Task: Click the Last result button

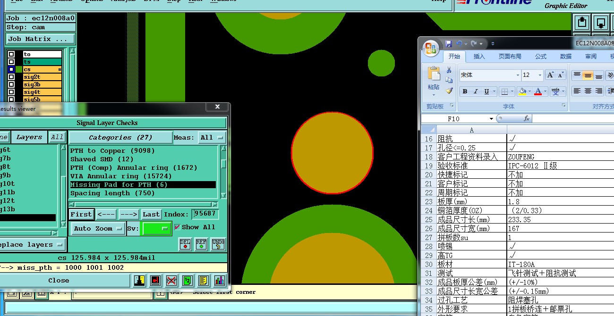Action: 151,215
